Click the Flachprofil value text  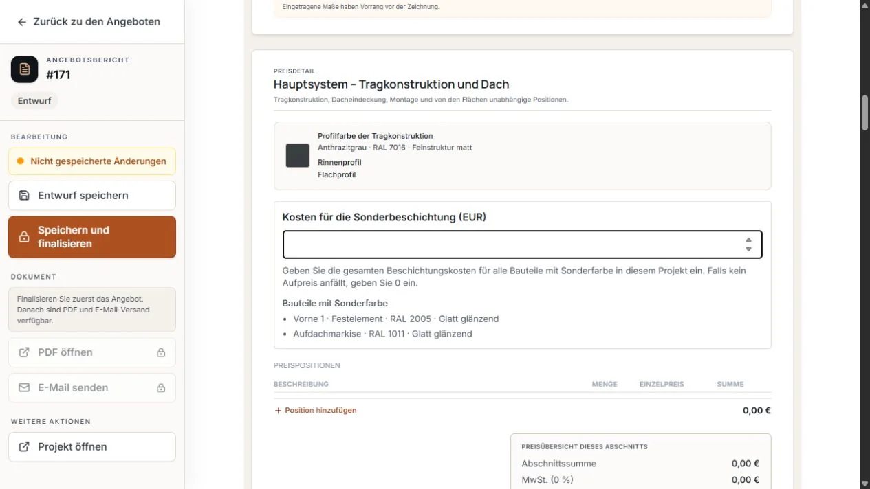tap(337, 175)
